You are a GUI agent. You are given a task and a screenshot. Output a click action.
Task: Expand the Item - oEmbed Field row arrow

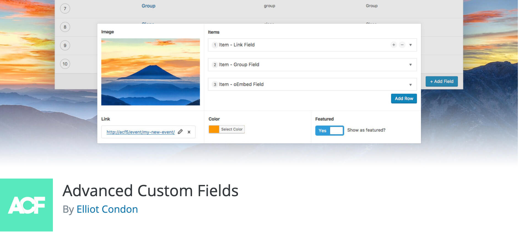410,85
